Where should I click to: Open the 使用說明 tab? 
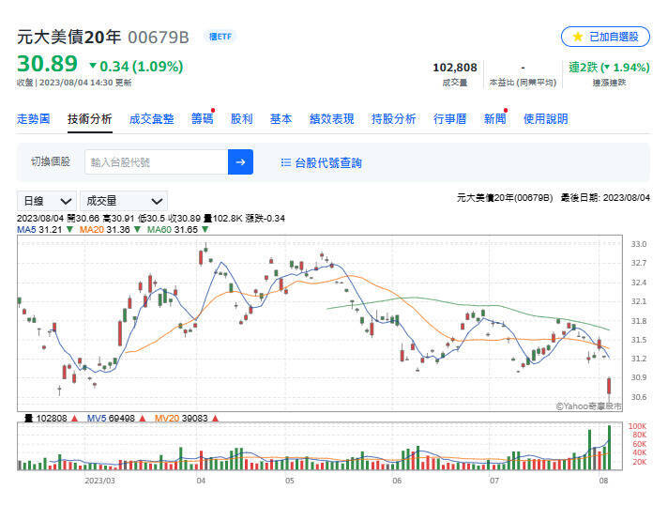(x=545, y=119)
